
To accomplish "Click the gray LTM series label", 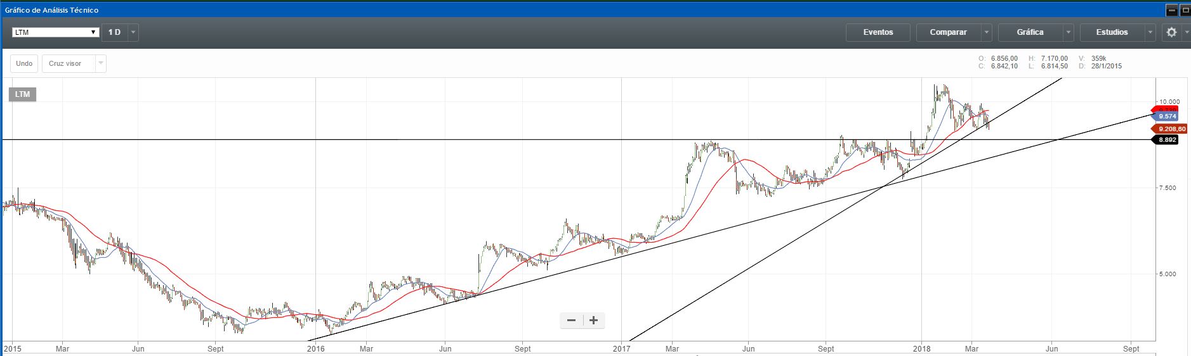I will [x=23, y=94].
